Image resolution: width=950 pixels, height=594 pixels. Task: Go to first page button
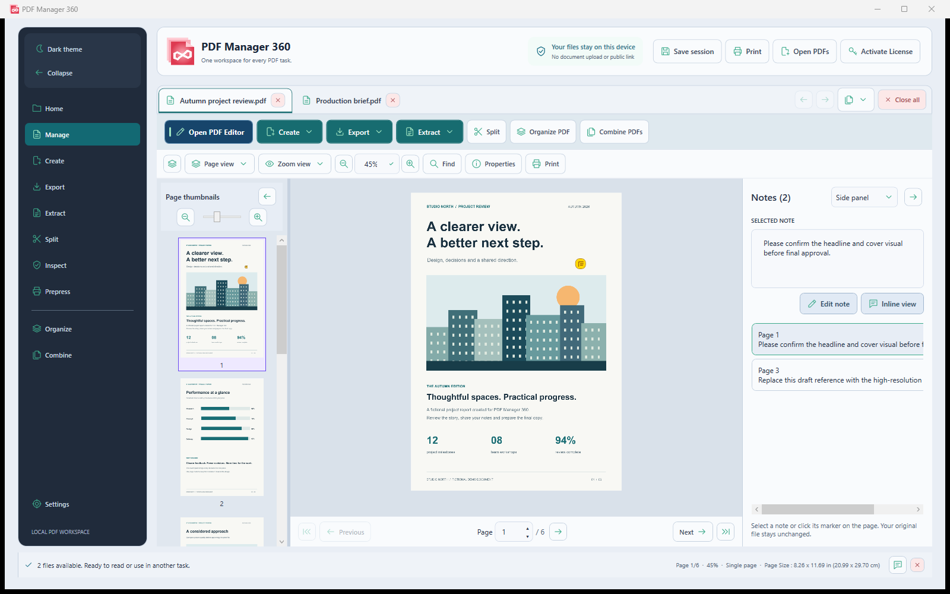[x=306, y=532]
